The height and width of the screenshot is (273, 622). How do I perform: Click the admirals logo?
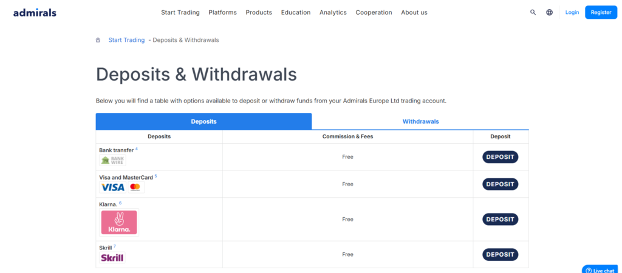35,13
